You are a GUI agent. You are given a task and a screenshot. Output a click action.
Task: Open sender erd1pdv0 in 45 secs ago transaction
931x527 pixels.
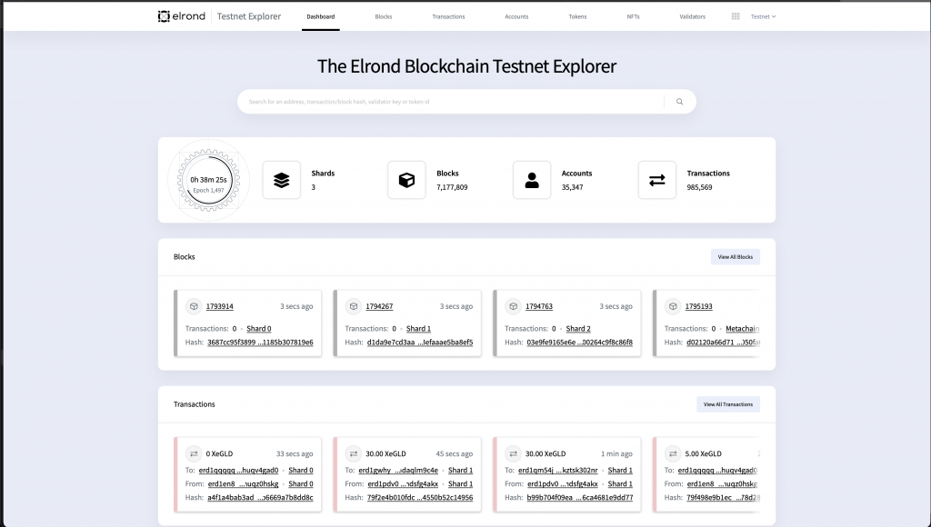click(403, 483)
